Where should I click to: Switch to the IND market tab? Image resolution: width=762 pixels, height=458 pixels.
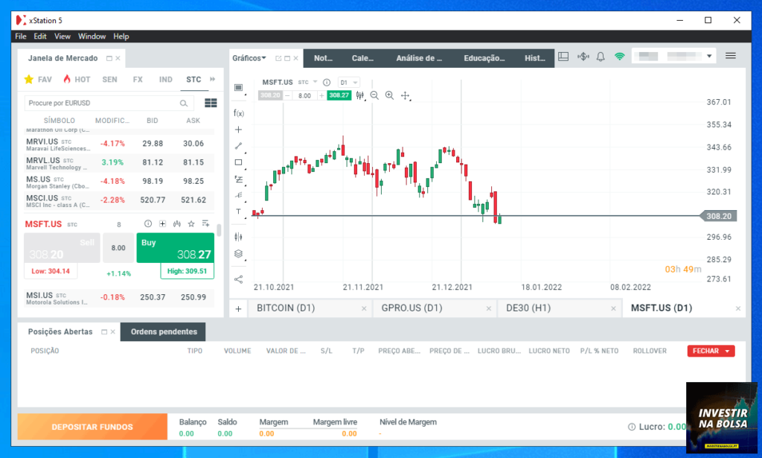click(166, 79)
